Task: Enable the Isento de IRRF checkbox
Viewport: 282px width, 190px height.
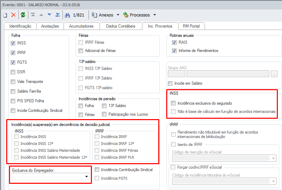Action: [173, 144]
